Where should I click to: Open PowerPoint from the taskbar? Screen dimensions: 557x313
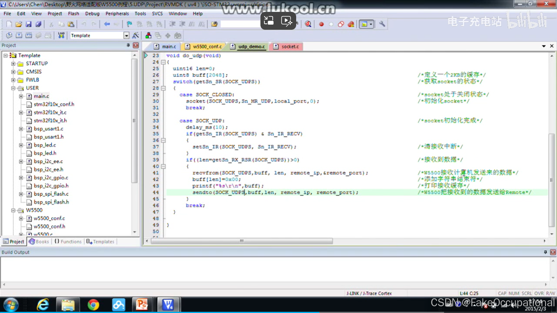(142, 305)
